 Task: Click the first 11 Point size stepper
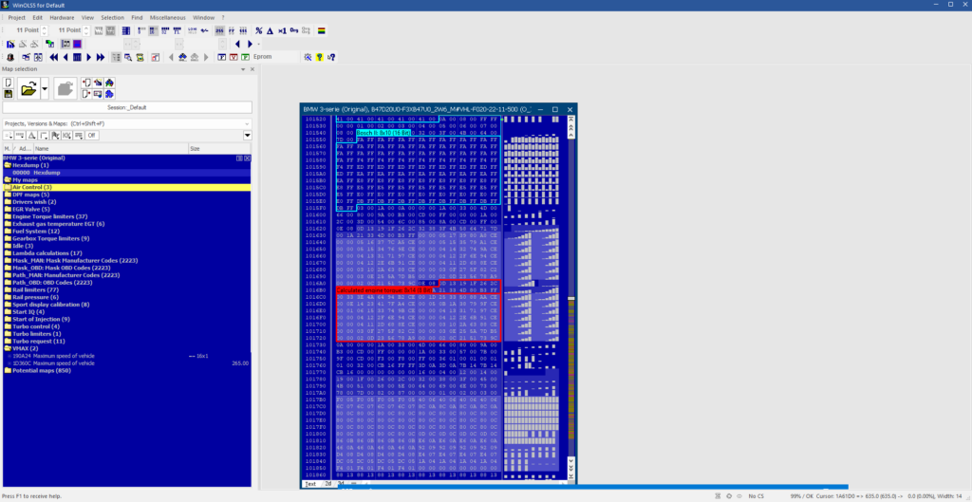tap(43, 30)
